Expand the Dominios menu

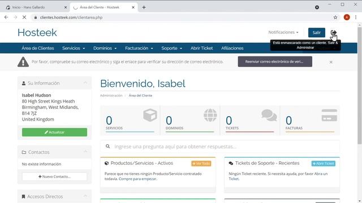[x=105, y=48]
